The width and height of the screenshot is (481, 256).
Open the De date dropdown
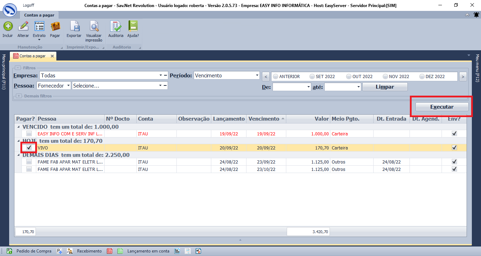[x=309, y=87]
